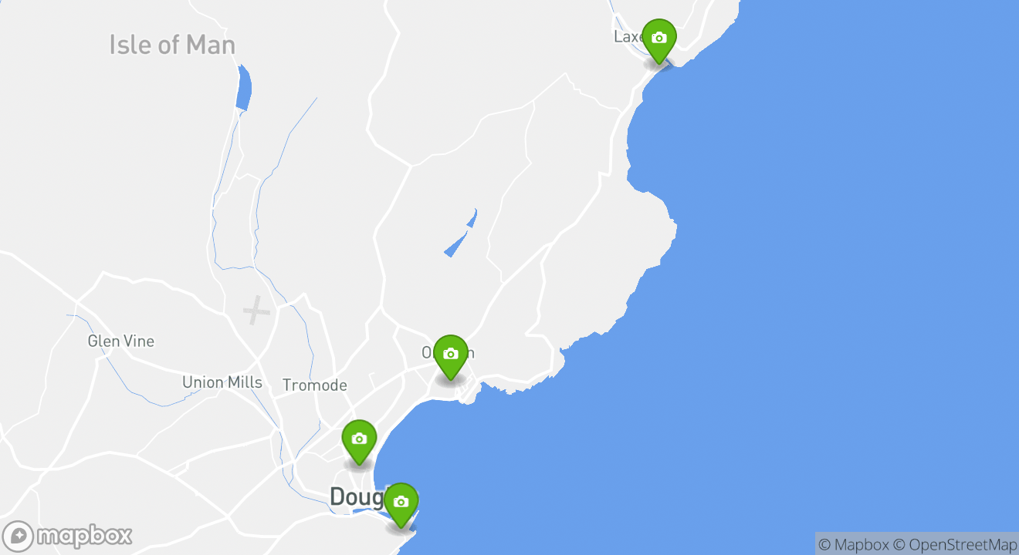Viewport: 1019px width, 555px height.
Task: Click the mapbox wordmark text
Action: coord(84,536)
